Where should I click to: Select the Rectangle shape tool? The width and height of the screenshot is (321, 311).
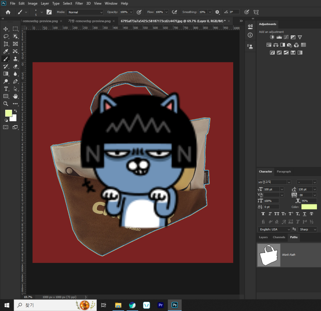6,96
